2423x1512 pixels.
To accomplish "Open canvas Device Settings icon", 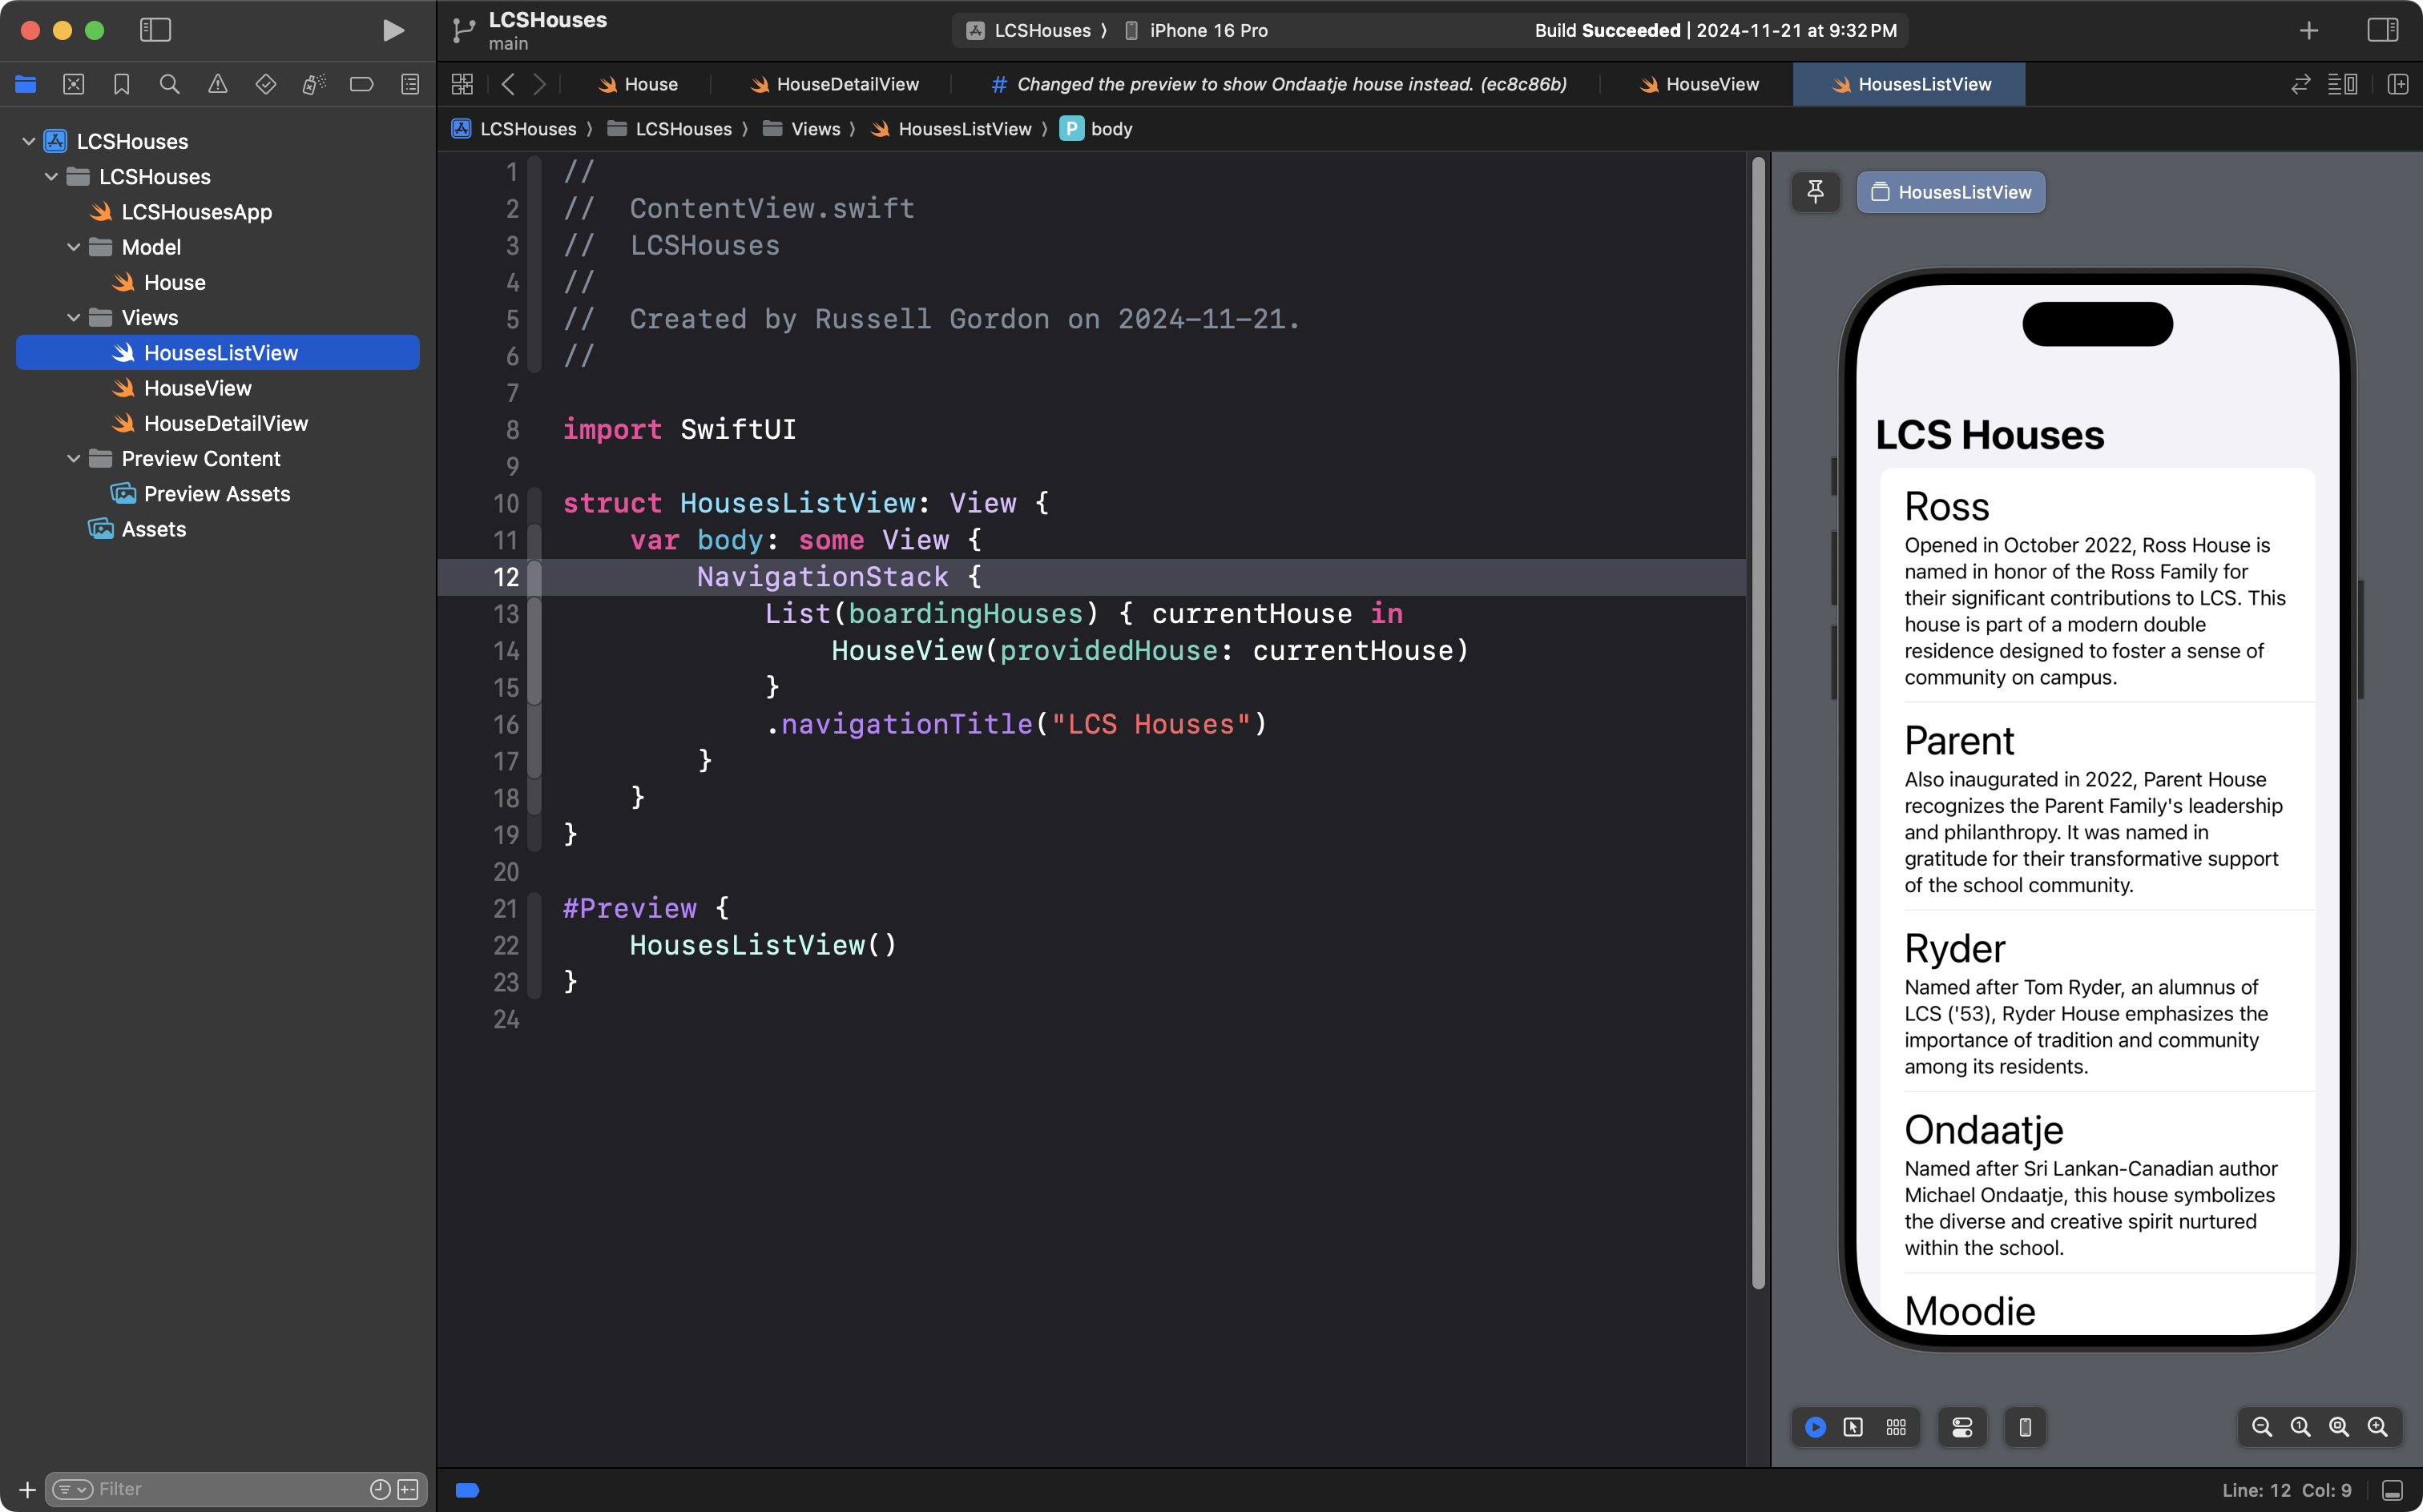I will [x=1961, y=1427].
